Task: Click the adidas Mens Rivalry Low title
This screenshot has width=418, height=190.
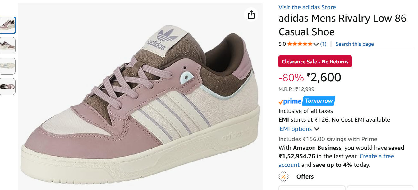Action: point(342,25)
